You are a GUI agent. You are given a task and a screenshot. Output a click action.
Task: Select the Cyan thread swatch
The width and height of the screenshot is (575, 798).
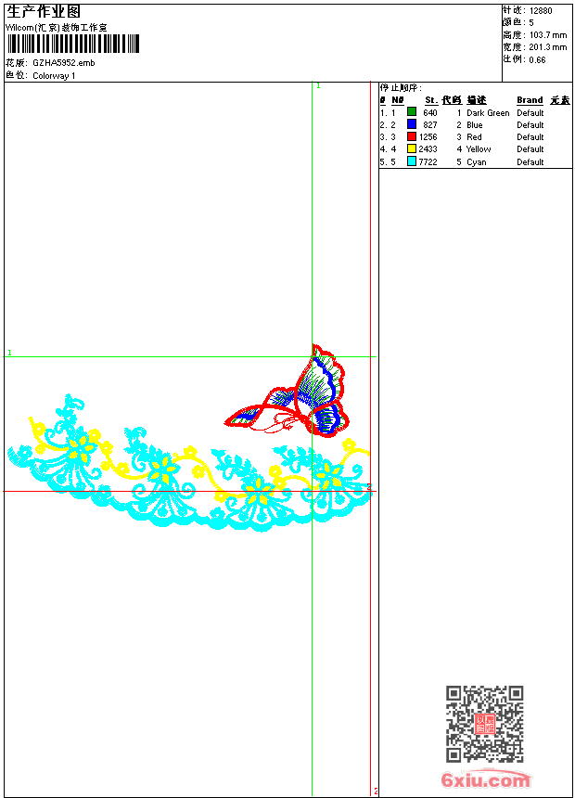(412, 161)
